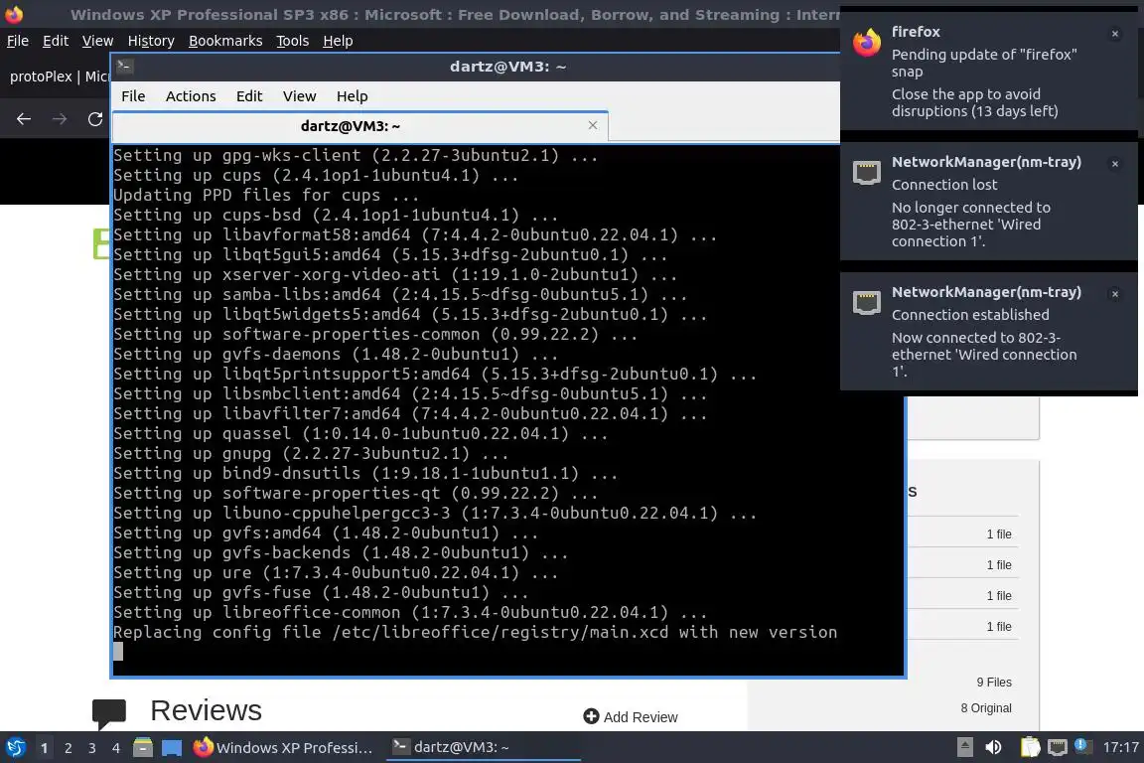Switch to workspace 1 in the pager
This screenshot has height=763, width=1144.
(x=45, y=748)
